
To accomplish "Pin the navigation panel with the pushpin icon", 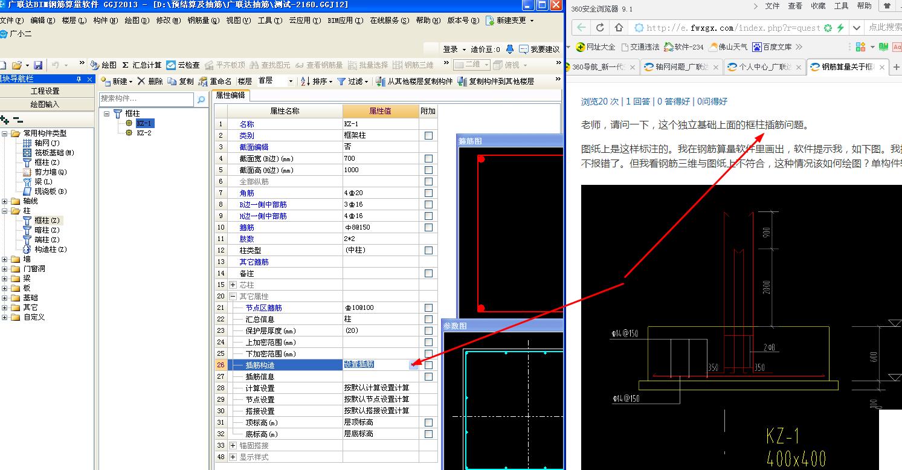I will [x=79, y=79].
